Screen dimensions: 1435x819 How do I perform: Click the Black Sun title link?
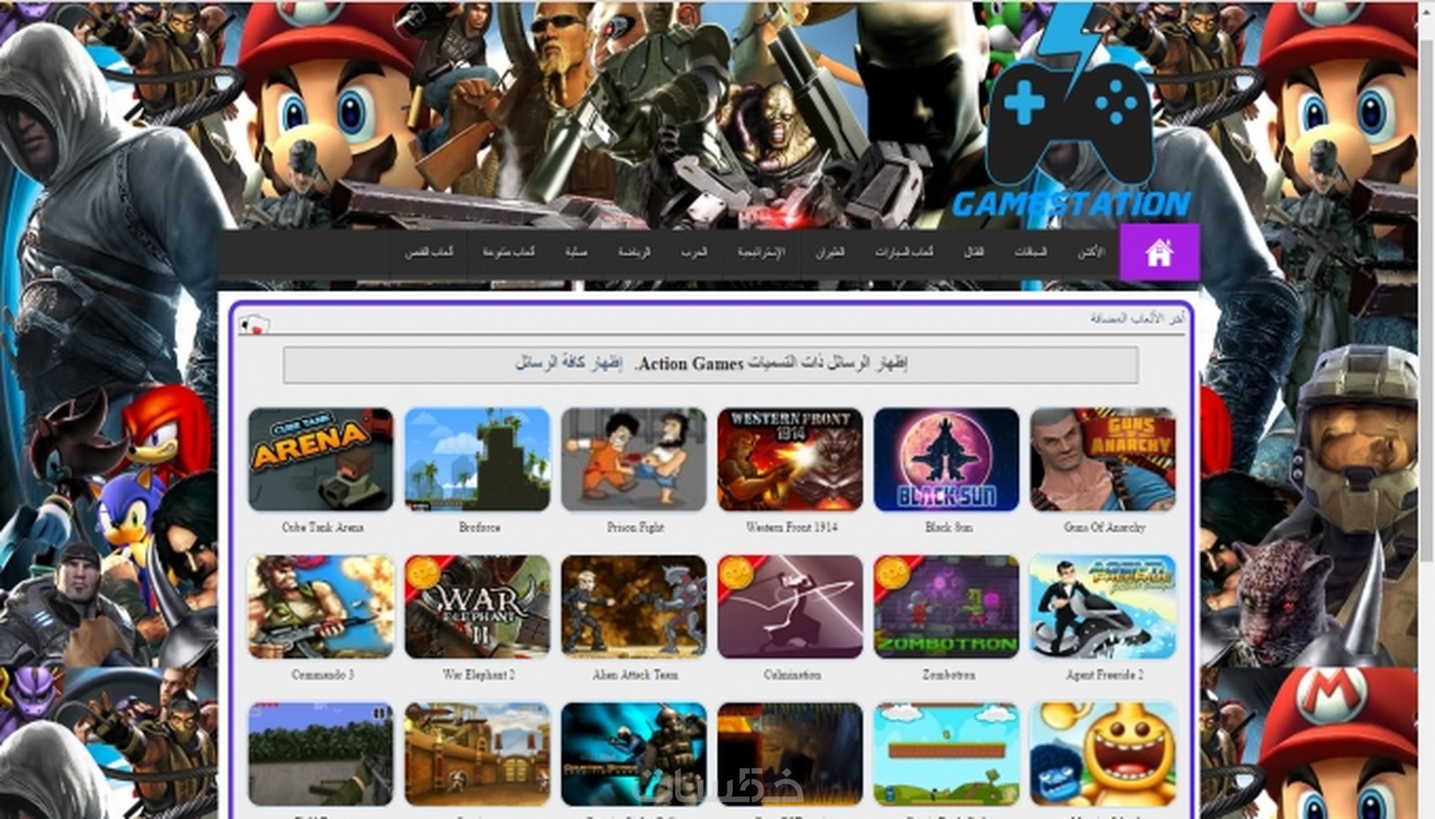pyautogui.click(x=949, y=527)
